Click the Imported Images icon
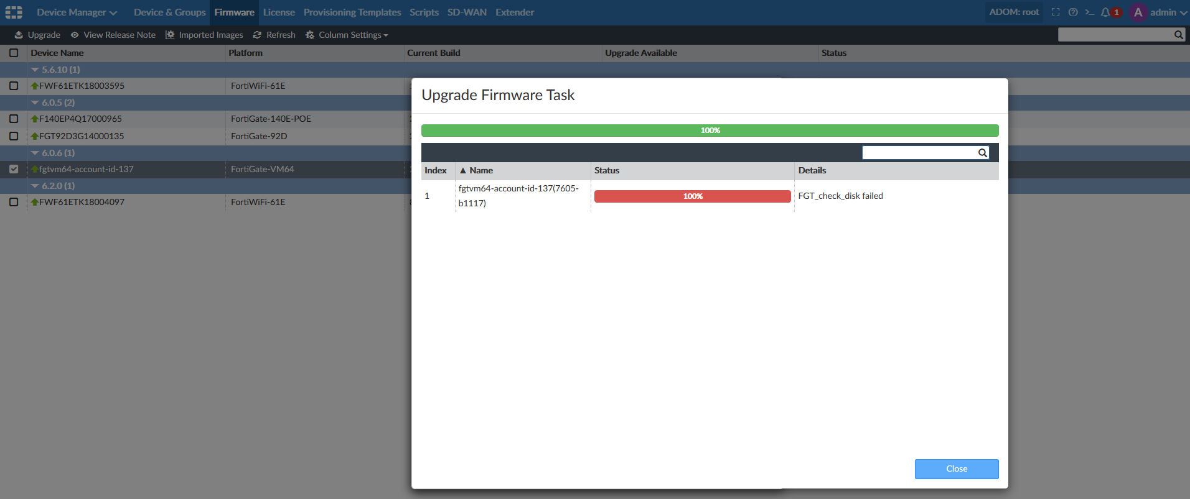 click(170, 35)
